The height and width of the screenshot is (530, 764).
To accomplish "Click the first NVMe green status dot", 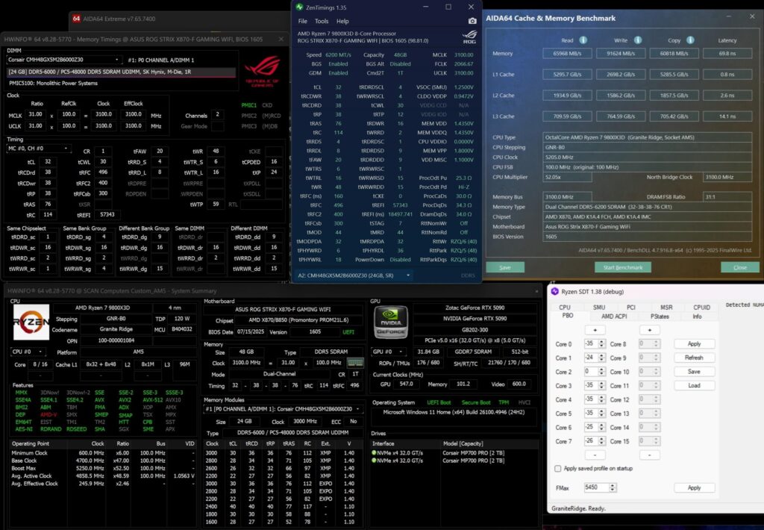I will pos(375,452).
